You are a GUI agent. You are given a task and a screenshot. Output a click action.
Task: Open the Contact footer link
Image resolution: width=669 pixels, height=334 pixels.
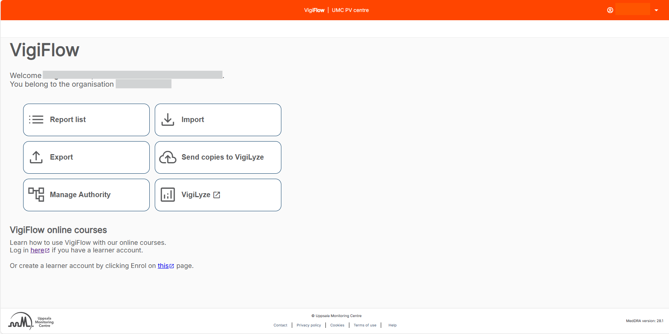coord(280,325)
